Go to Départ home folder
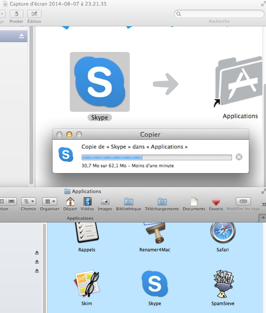This screenshot has height=313, width=266. tap(70, 202)
